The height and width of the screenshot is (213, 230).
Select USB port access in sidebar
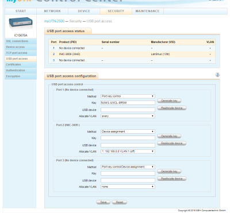coord(21,59)
